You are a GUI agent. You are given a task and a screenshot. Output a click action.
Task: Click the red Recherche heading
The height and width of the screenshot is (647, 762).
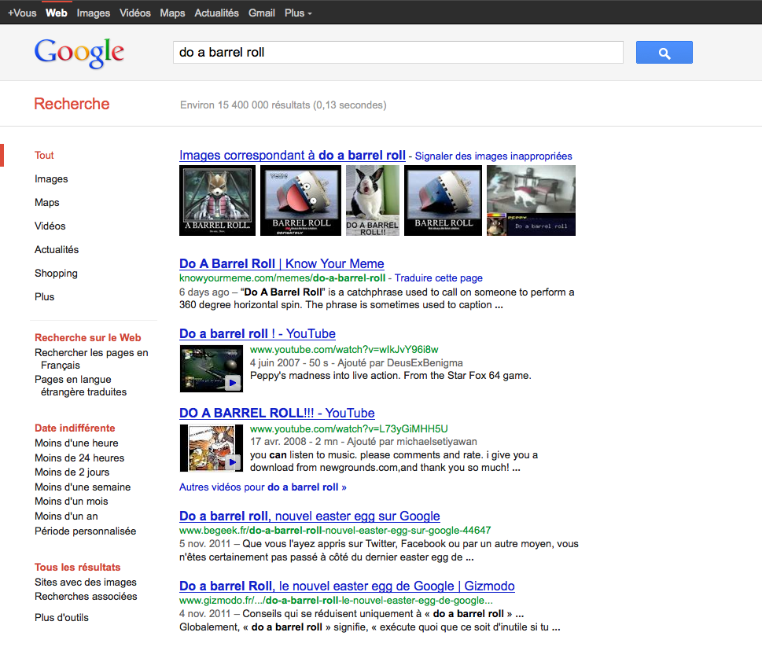[x=72, y=104]
